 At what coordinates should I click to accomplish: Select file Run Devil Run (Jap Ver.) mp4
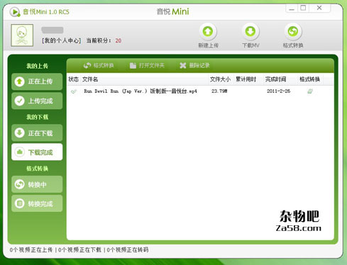(x=141, y=91)
